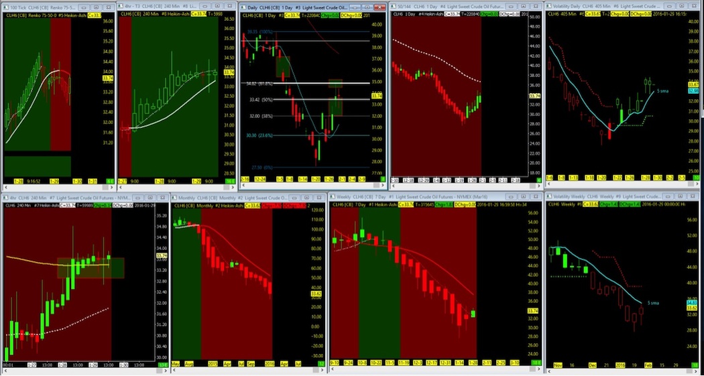Minimize the Volatility Daily chart window
This screenshot has width=704, height=376.
(x=668, y=6)
